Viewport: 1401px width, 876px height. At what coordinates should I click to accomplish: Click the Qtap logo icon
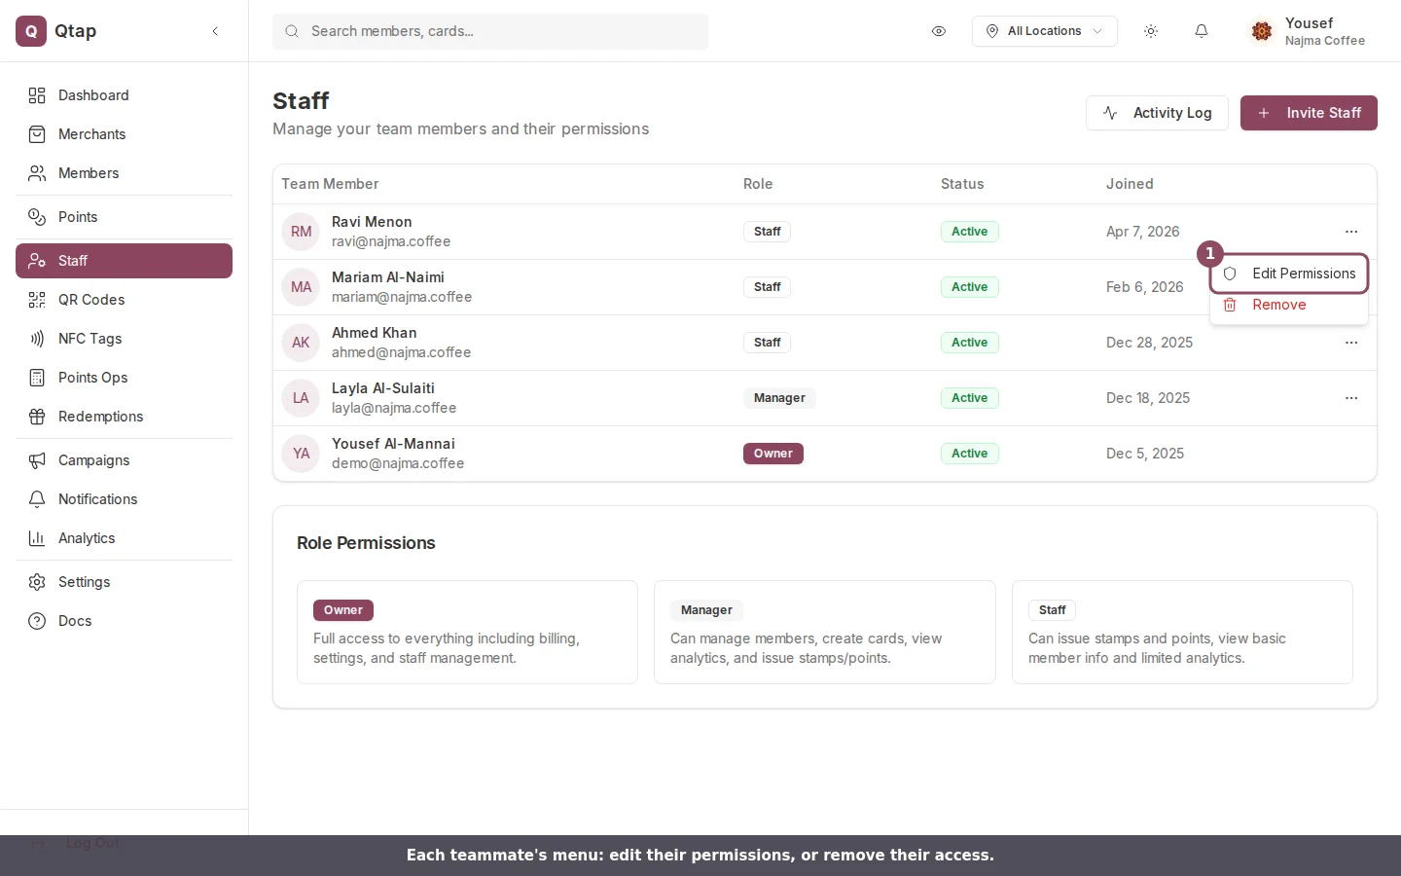[31, 31]
